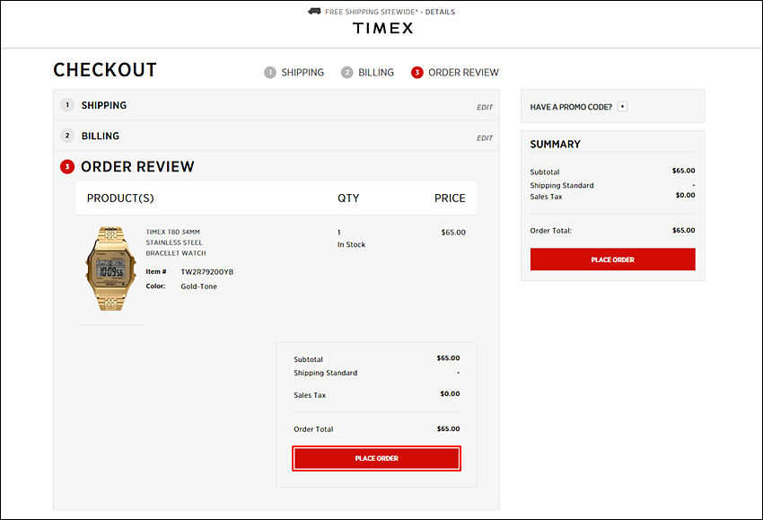Click Order Total $65.00 in order review totals
The image size is (763, 520).
click(x=448, y=429)
